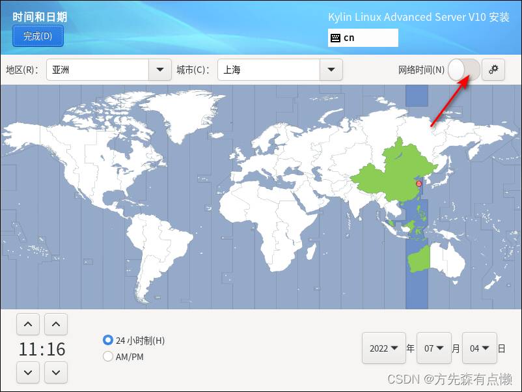
Task: Decrease the minutes with down arrow
Action: 56,372
